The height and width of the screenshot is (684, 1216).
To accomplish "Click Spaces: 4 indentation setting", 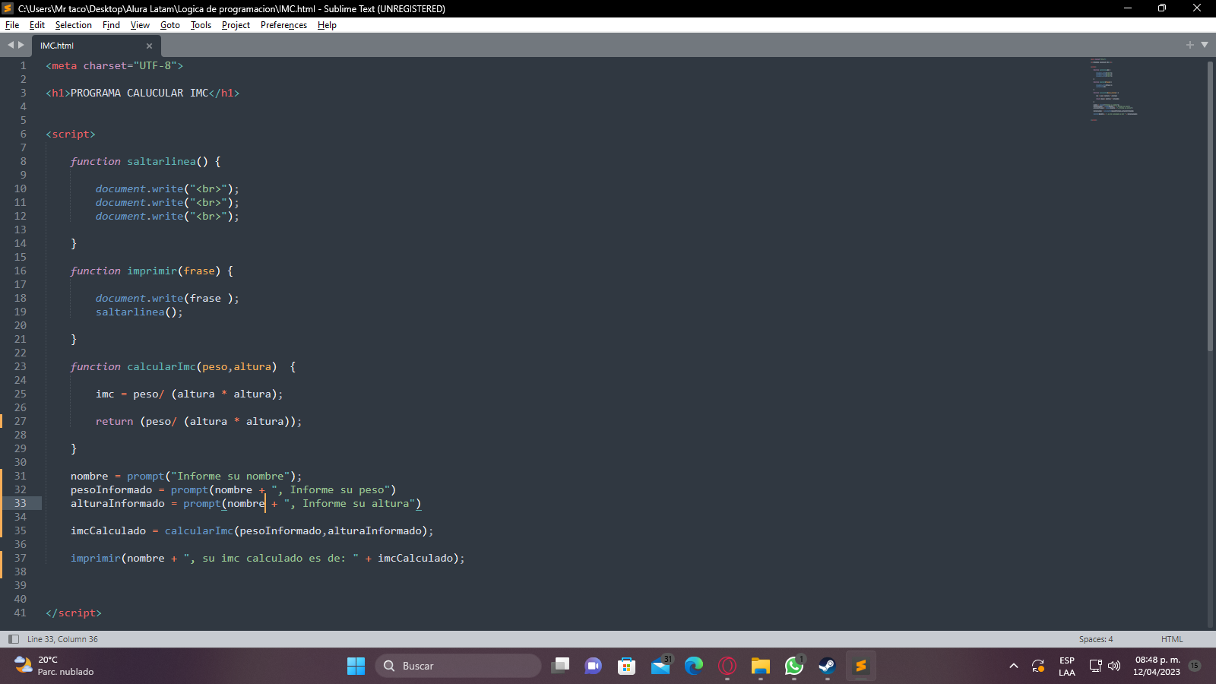I will [1096, 639].
